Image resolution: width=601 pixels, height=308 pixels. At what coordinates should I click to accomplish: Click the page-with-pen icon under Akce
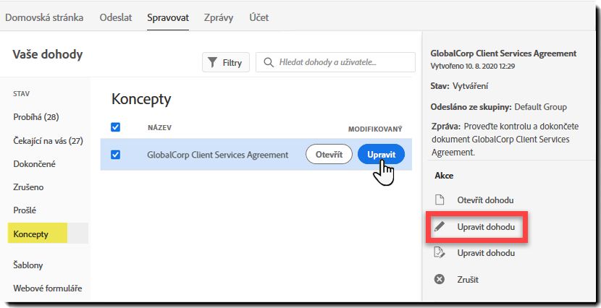[x=440, y=252]
